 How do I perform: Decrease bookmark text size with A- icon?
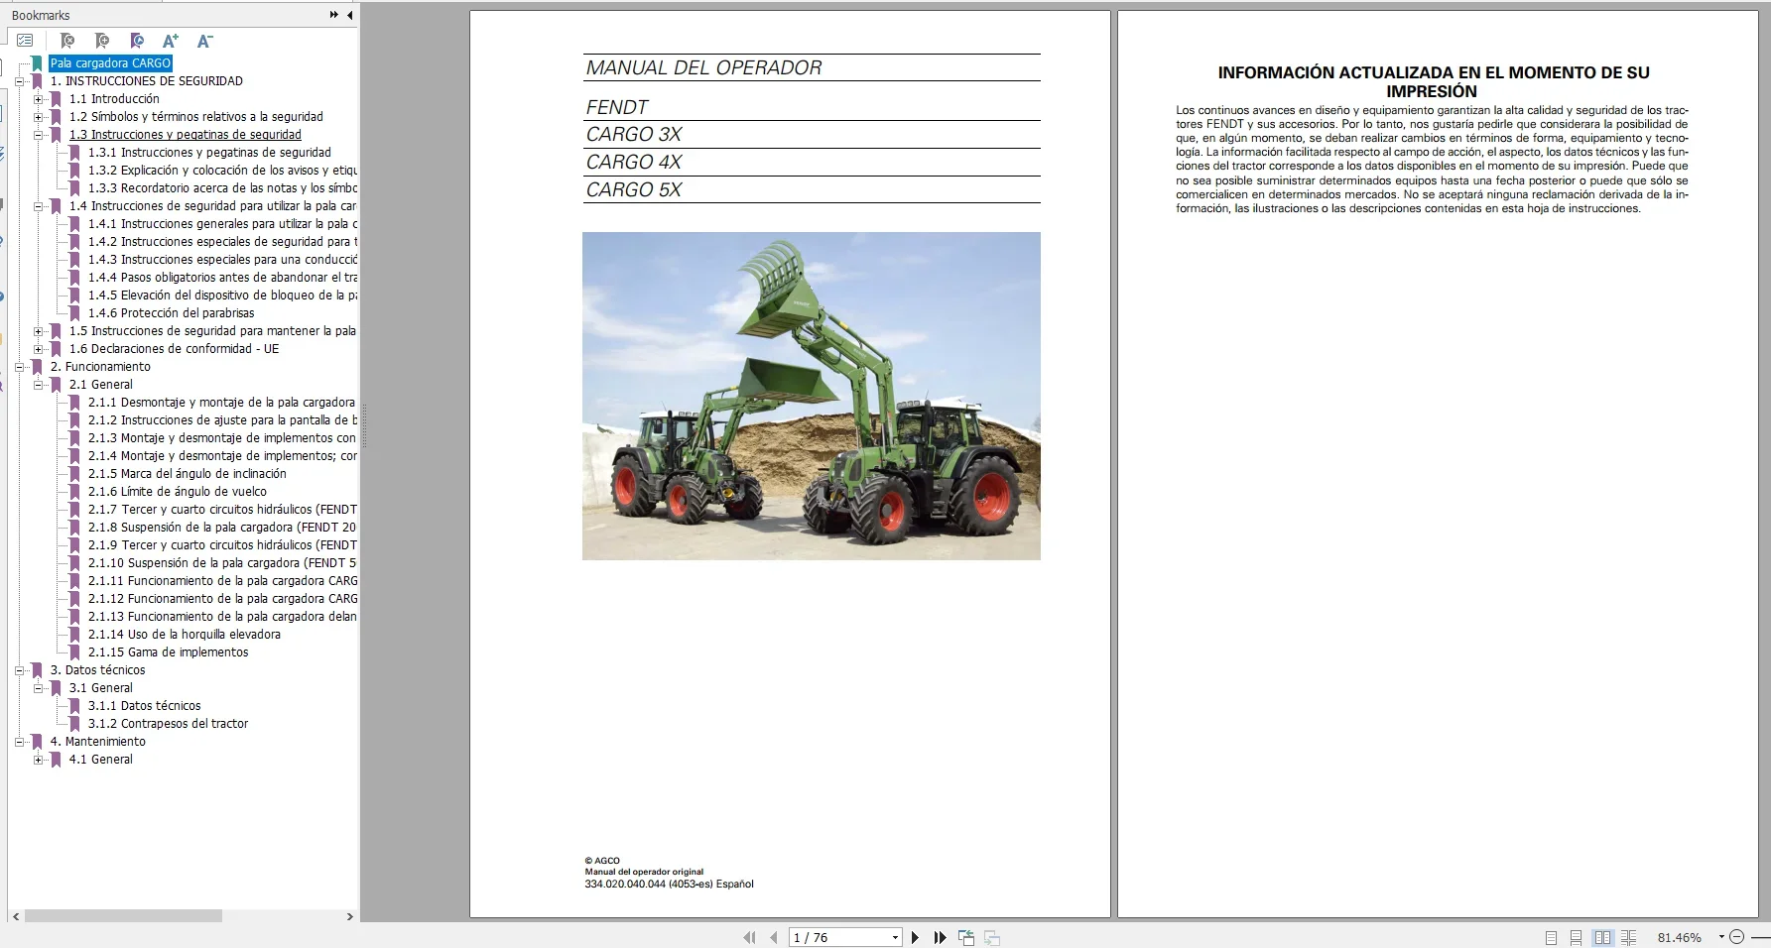(204, 41)
